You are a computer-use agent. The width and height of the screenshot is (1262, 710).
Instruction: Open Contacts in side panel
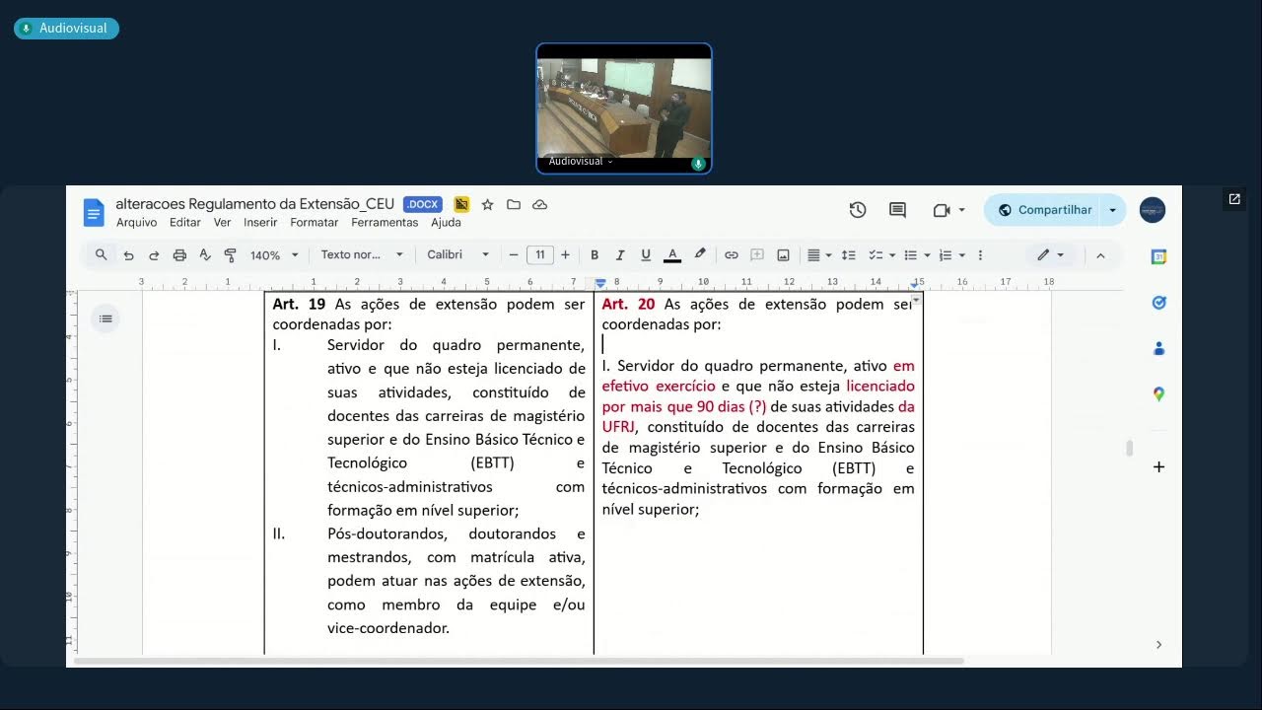1158,348
